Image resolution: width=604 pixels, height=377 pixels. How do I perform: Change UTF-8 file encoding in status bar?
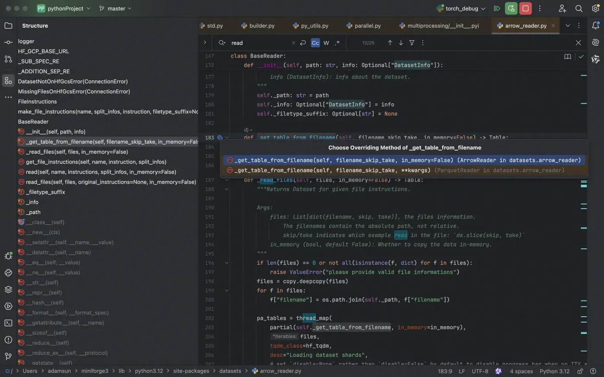point(480,371)
